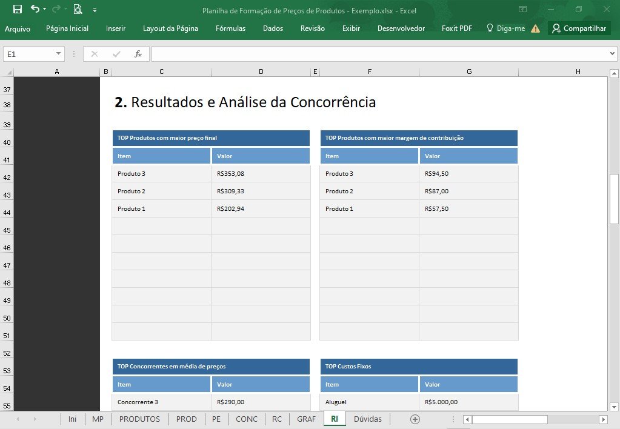
Task: Click the Insert Function fx icon
Action: pyautogui.click(x=138, y=54)
